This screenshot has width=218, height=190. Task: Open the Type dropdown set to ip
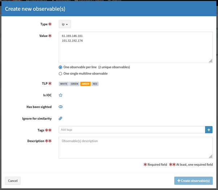(65, 24)
